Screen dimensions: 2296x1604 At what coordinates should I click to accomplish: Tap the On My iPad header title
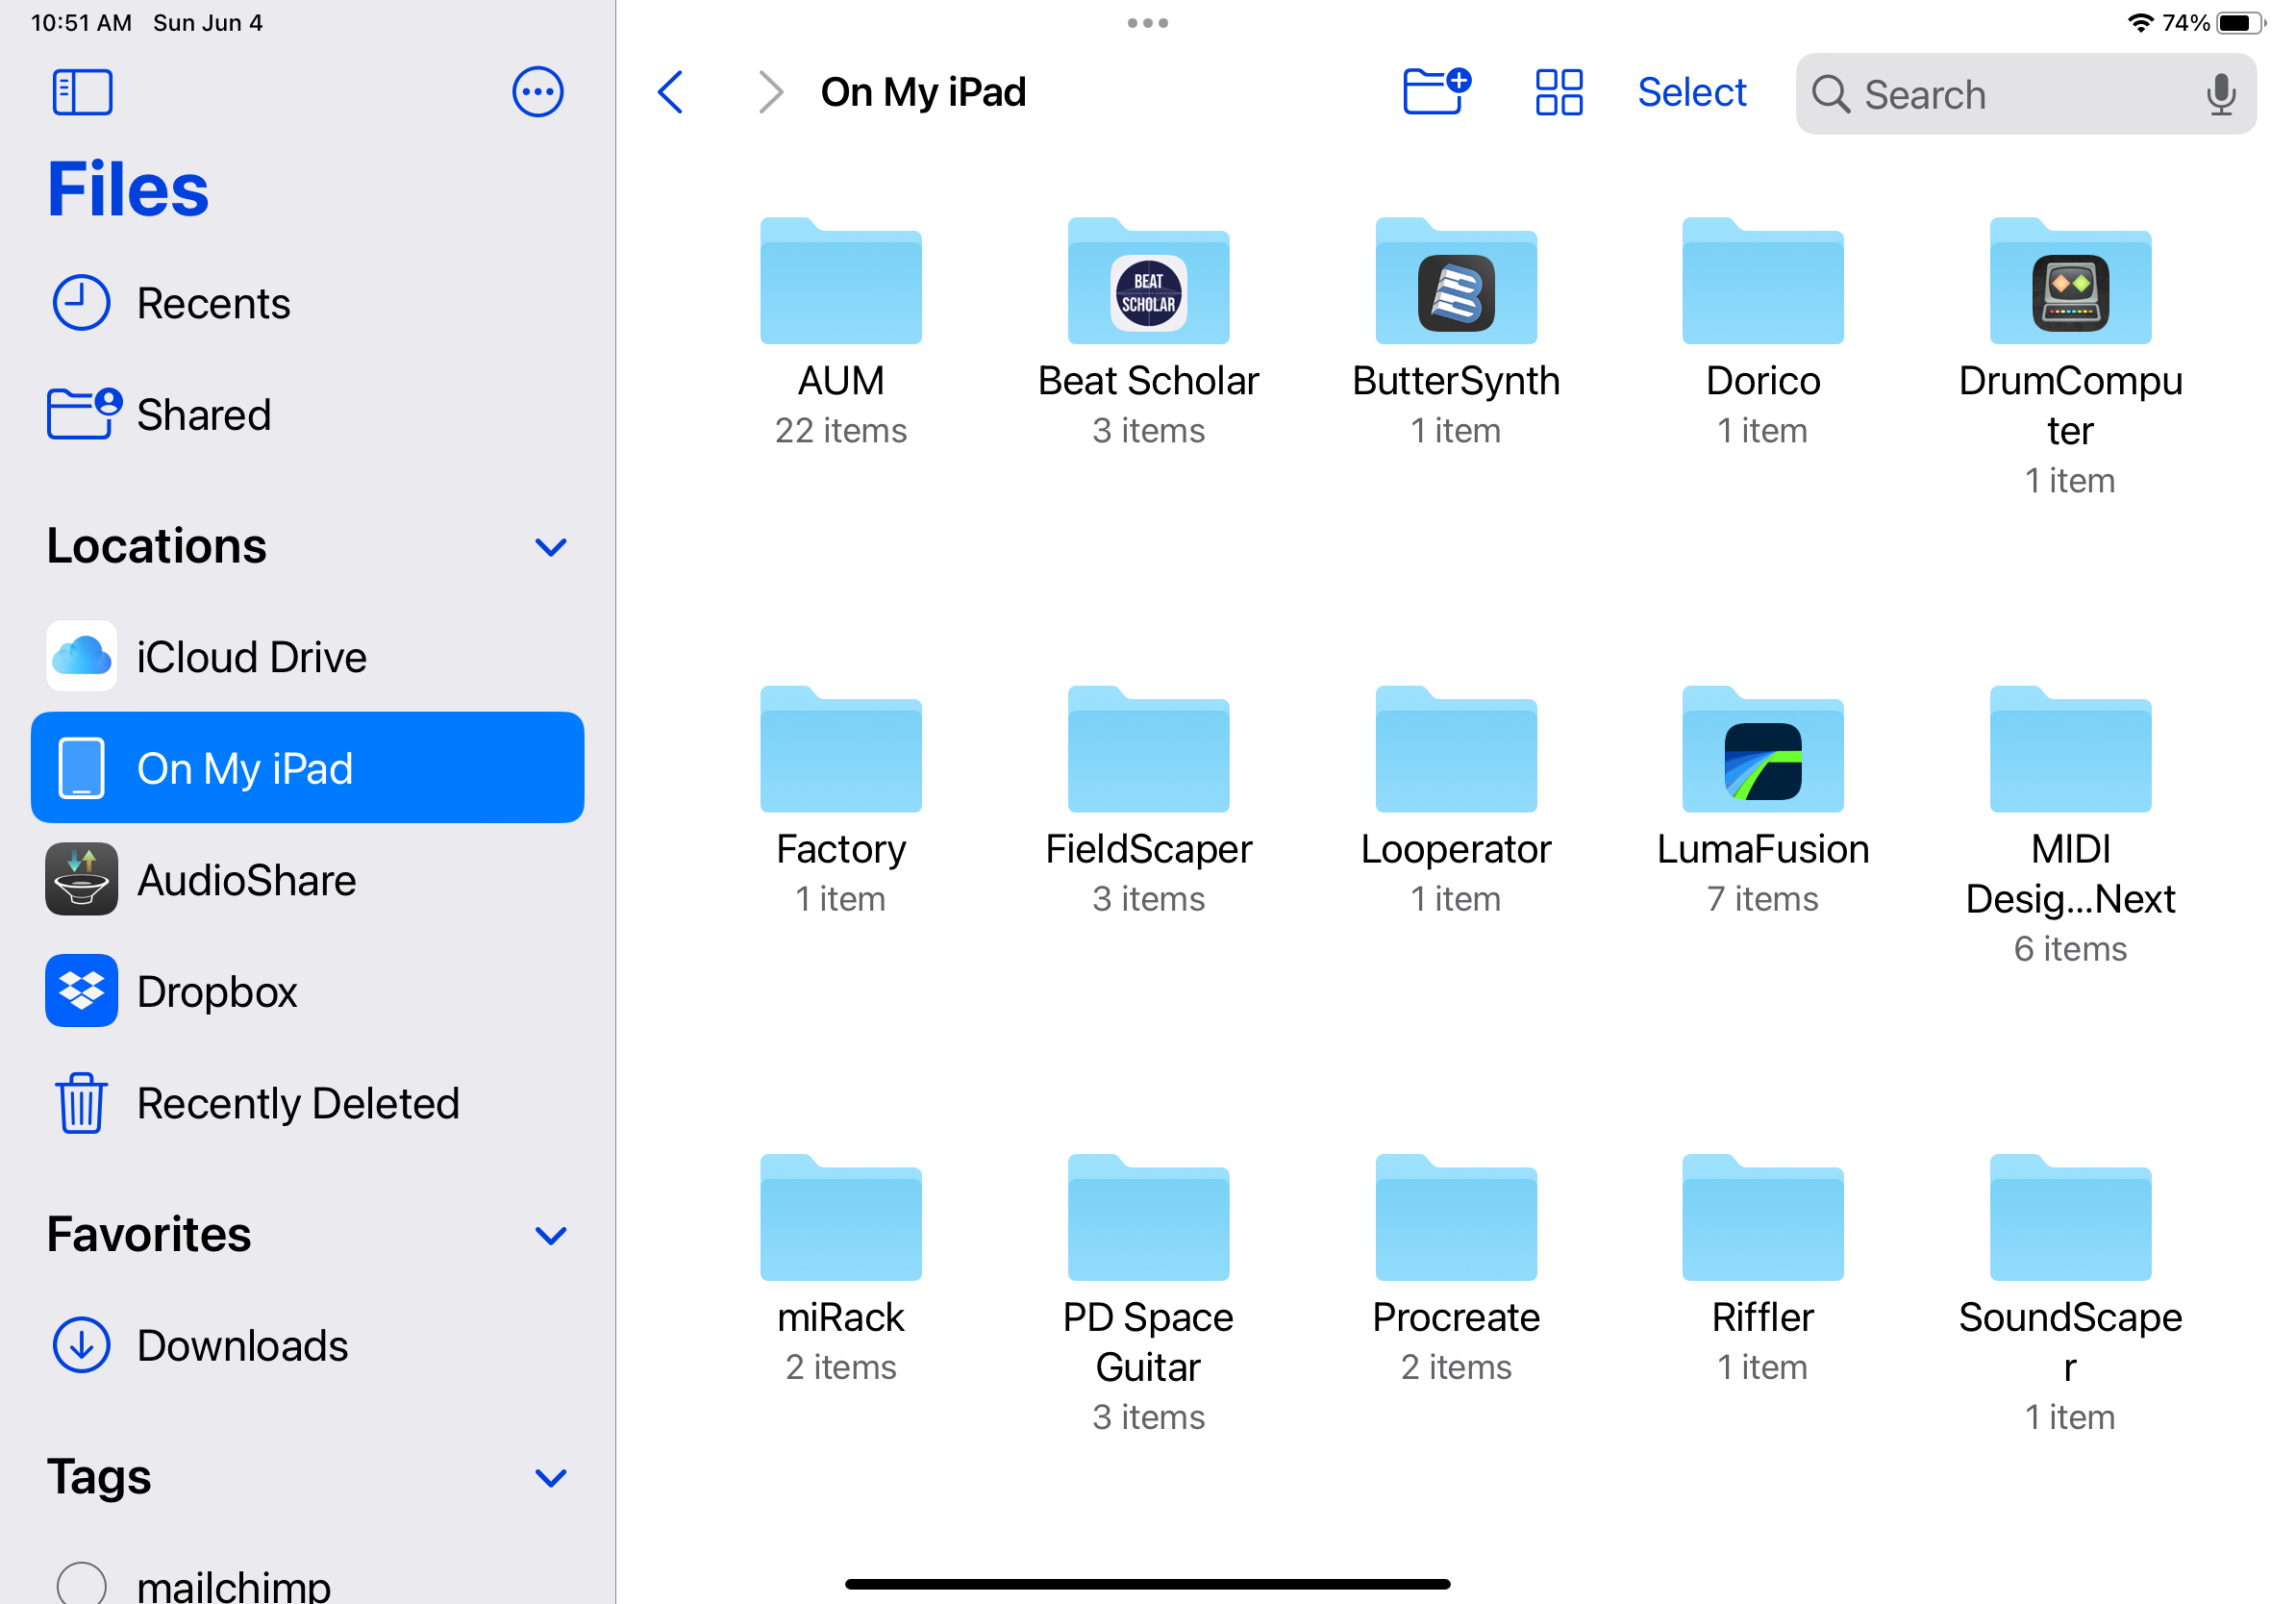pyautogui.click(x=922, y=92)
